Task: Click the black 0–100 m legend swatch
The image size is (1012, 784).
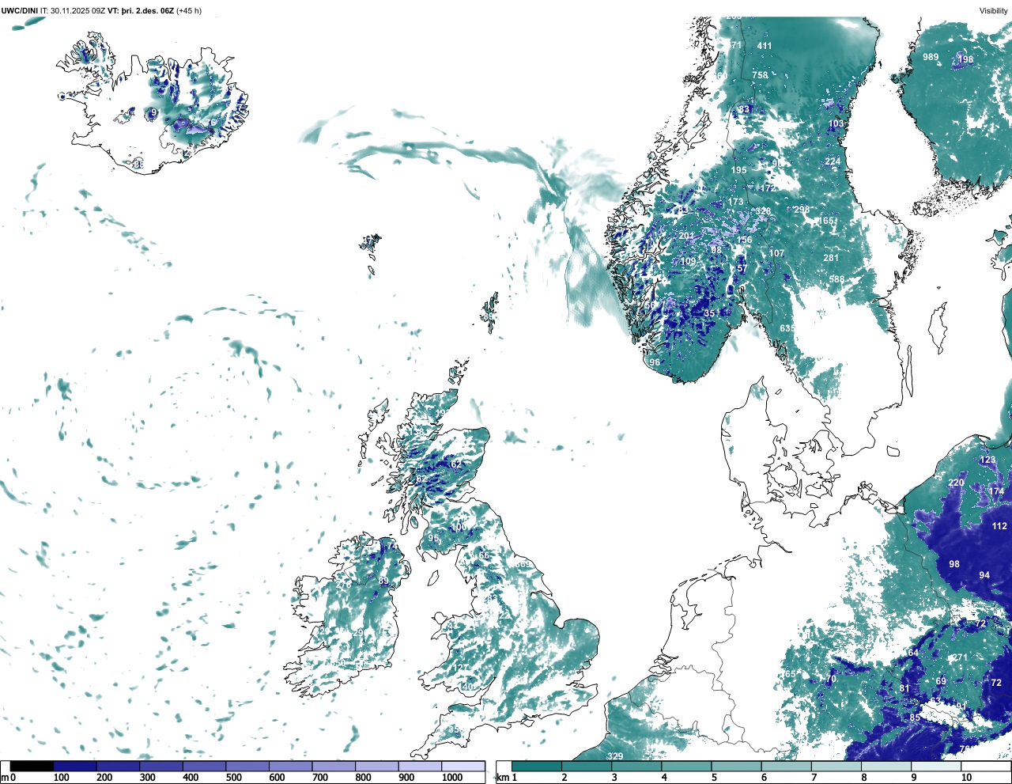Action: [32, 767]
